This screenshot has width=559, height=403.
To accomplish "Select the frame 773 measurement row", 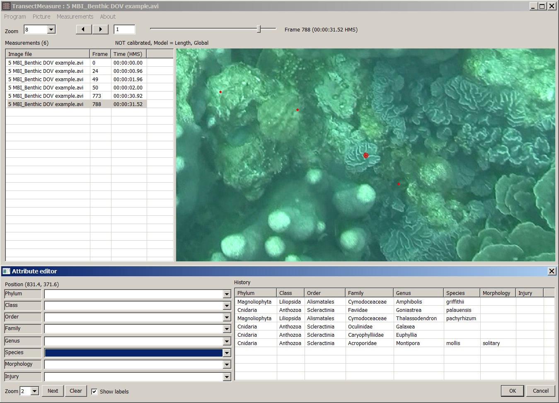I will point(62,96).
